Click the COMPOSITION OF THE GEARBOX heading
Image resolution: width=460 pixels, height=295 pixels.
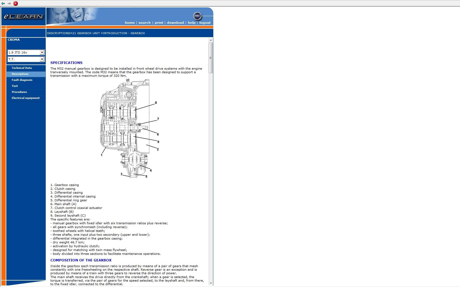(x=81, y=260)
